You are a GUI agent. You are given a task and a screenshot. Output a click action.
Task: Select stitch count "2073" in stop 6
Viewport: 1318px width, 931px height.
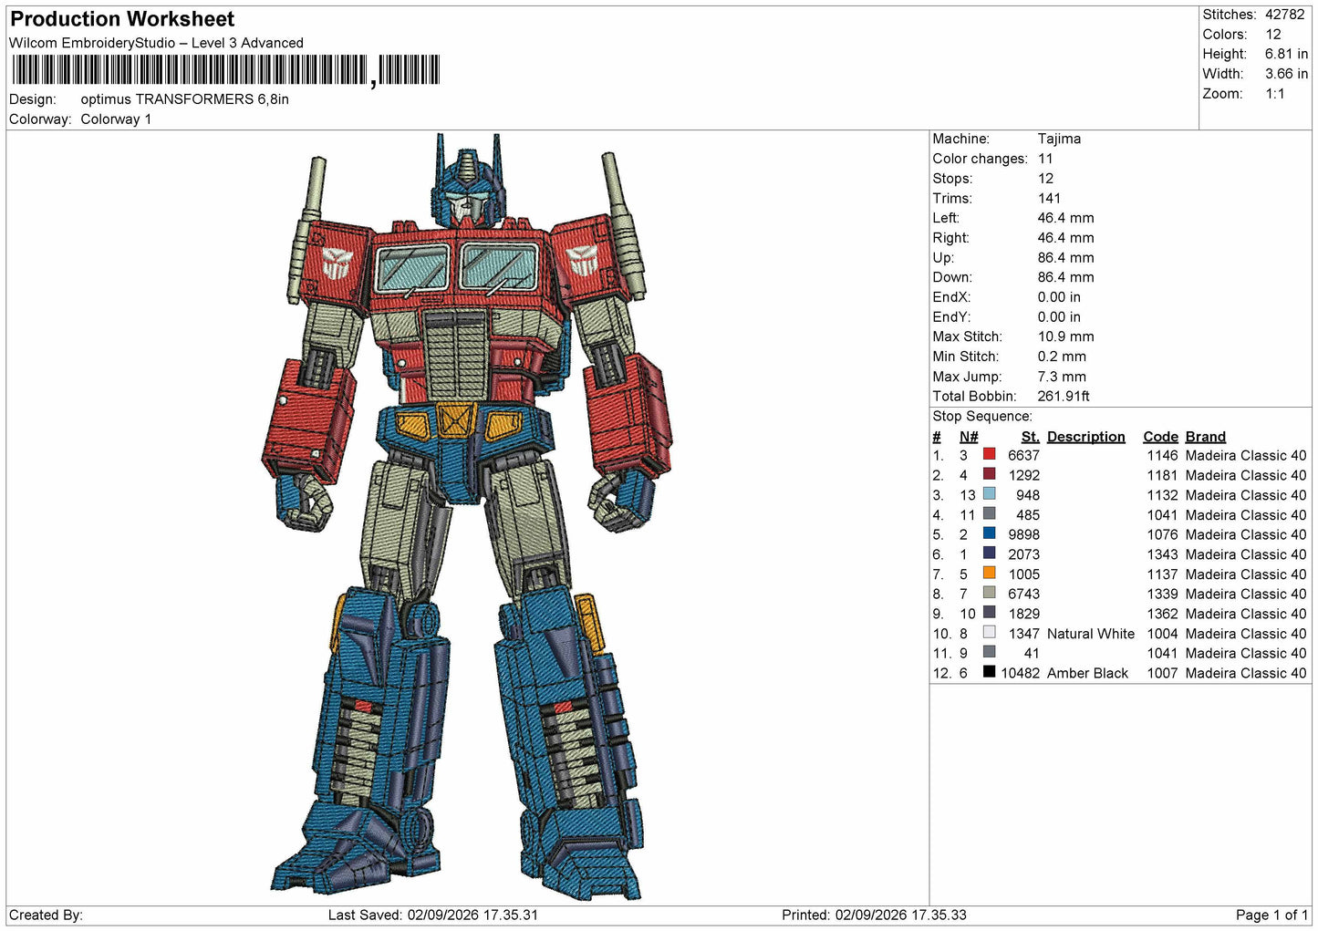click(1023, 554)
